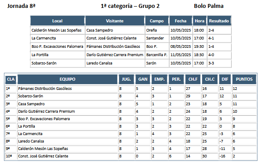Select the CH.F column header
261x164 pixels.
193,79
